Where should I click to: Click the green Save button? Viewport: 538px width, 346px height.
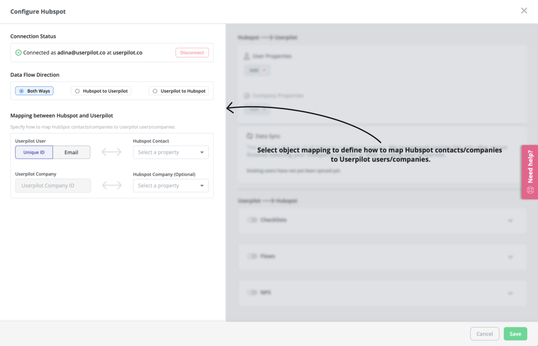[x=515, y=333]
